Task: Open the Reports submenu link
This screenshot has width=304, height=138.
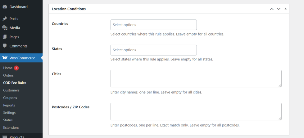Action: point(9,105)
